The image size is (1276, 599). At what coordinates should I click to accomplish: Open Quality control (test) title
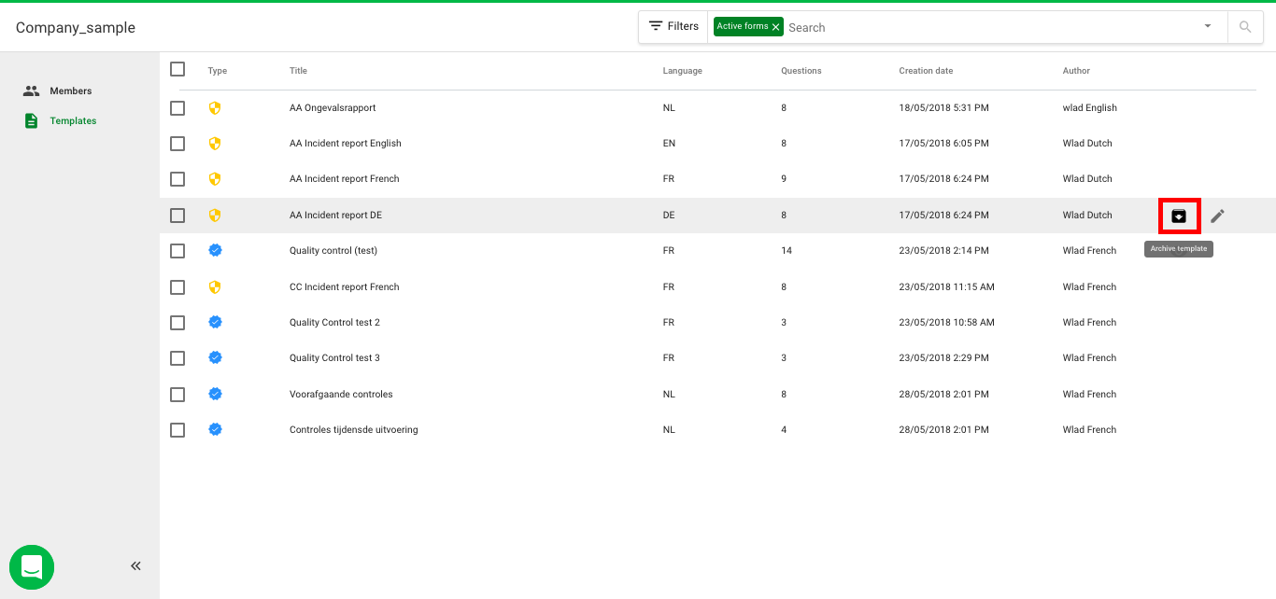(x=333, y=251)
